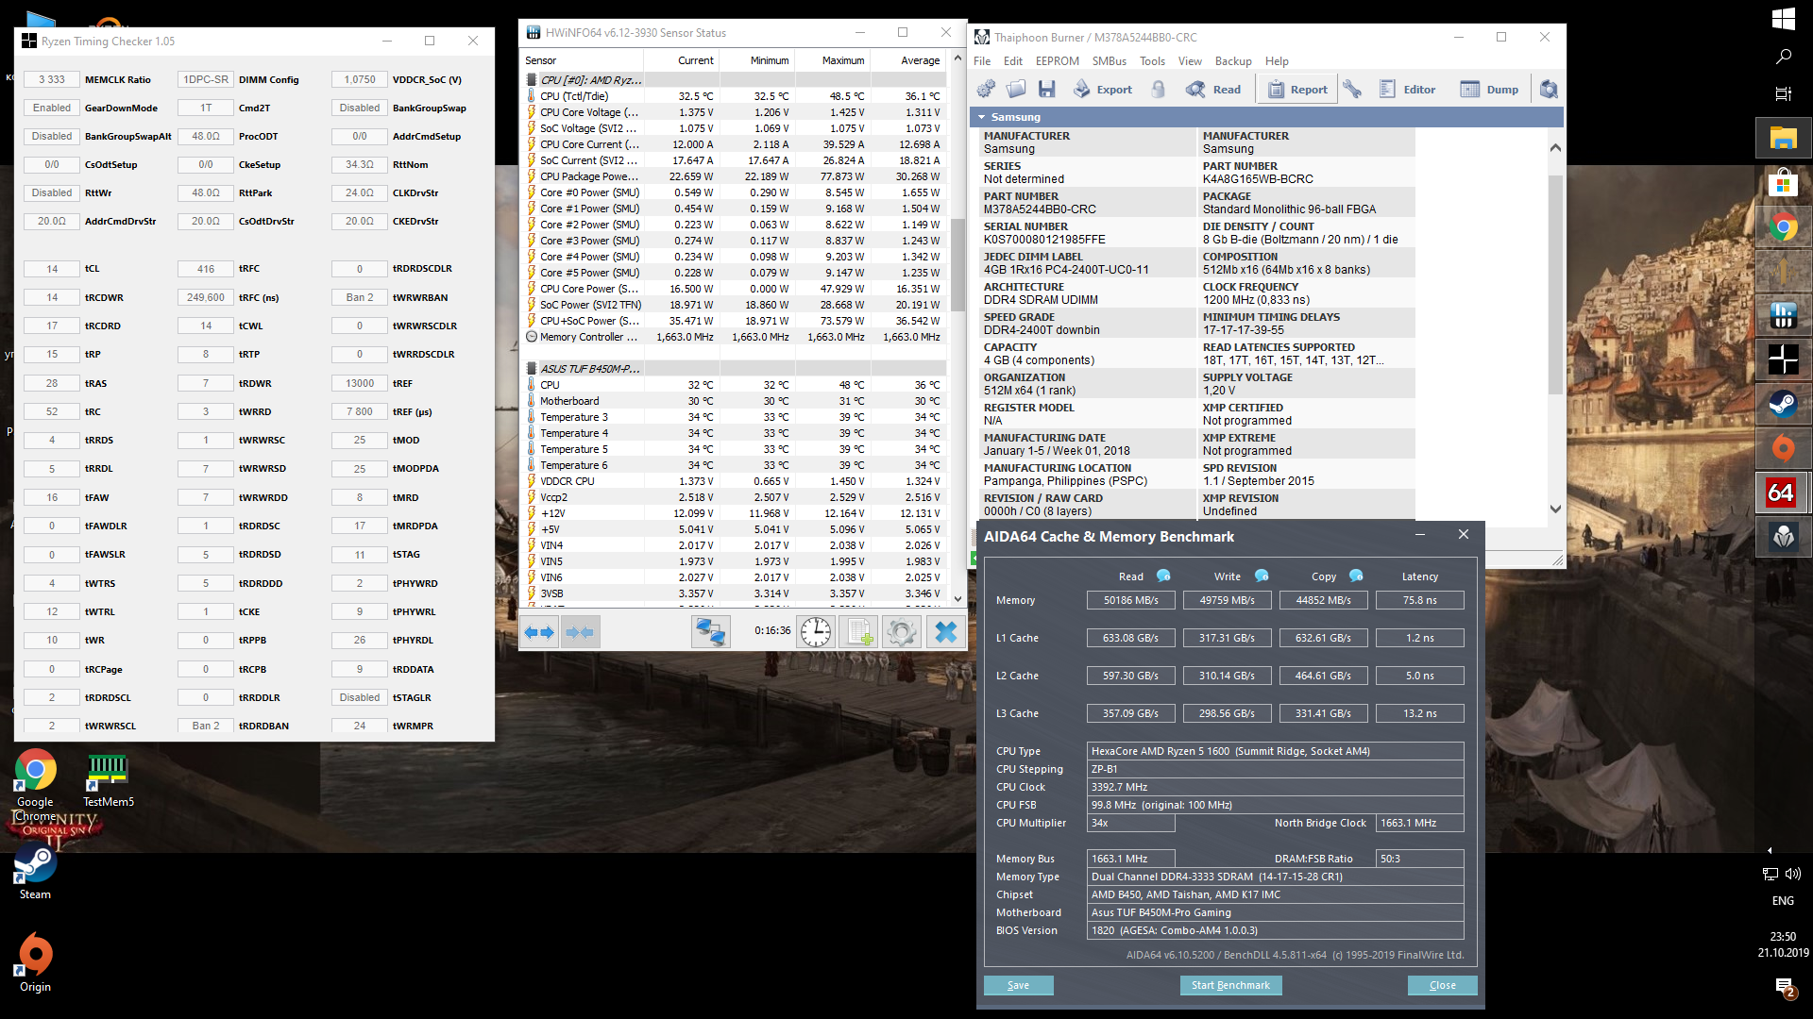Open the settings gears in Thaiphoon Burner toolbar
This screenshot has width=1813, height=1019.
pos(986,89)
